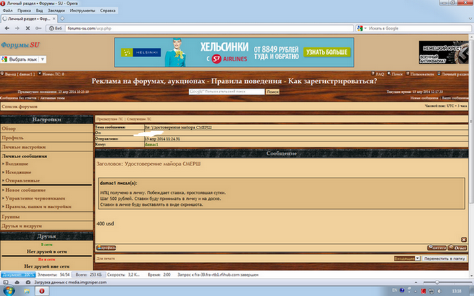Click the Переместить в папку button
The height and width of the screenshot is (296, 474).
coord(444,258)
